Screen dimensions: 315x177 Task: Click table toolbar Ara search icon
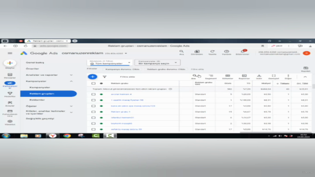click(194, 76)
